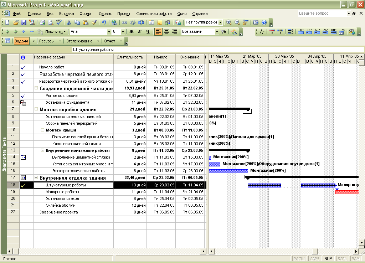Collapse the 'Создание подземной части' summary task
This screenshot has height=263, width=365.
[36, 88]
